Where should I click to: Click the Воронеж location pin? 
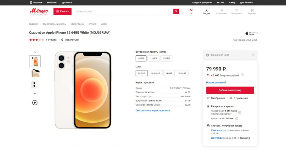click(x=31, y=3)
